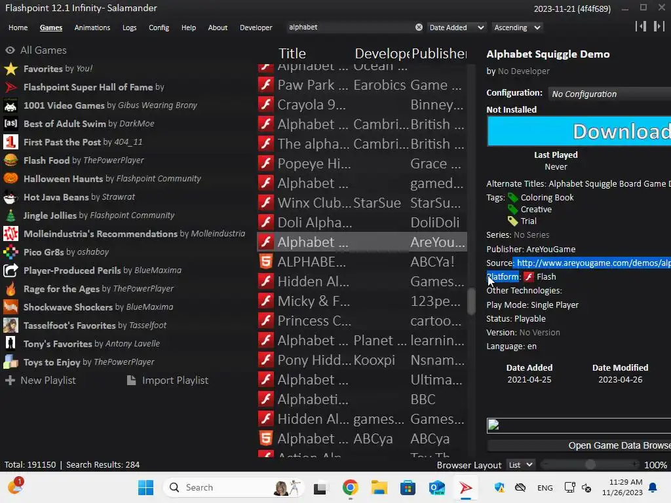This screenshot has width=671, height=503.
Task: Select the Doli Alpha... game row
Action: coord(362,223)
